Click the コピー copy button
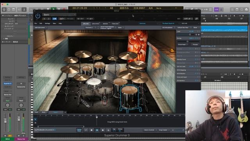 coord(62,19)
